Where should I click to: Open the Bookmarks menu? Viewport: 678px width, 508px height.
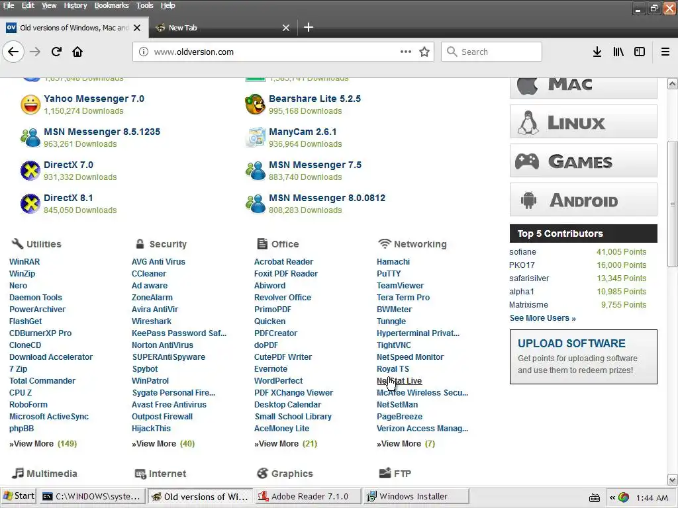111,5
